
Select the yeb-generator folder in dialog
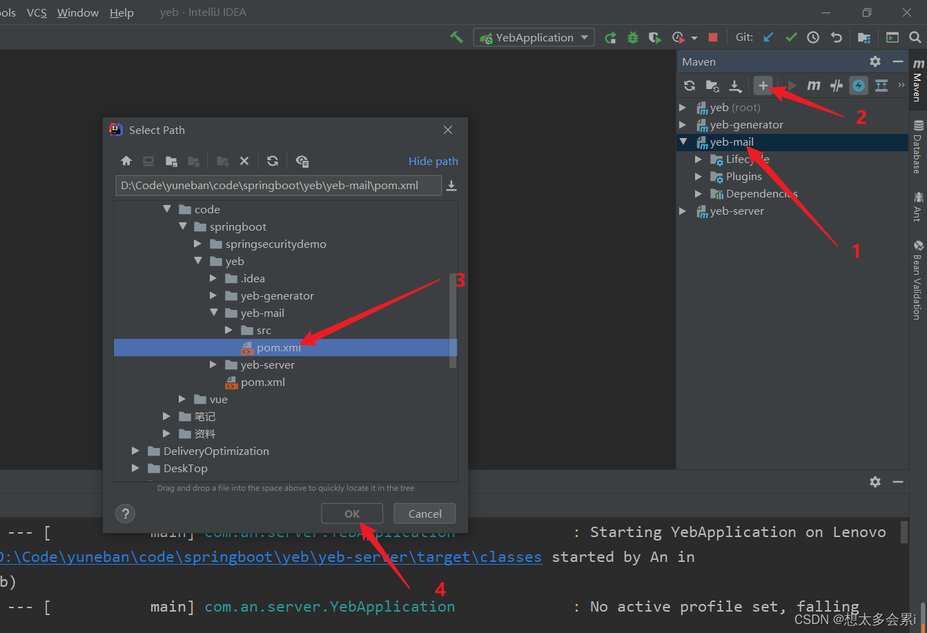coord(277,295)
